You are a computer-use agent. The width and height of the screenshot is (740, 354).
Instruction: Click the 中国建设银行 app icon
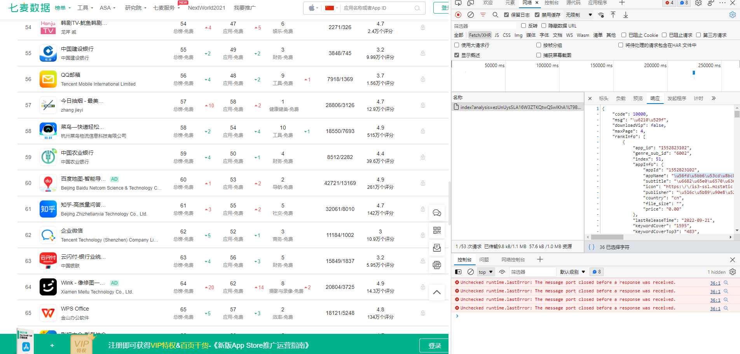(48, 53)
